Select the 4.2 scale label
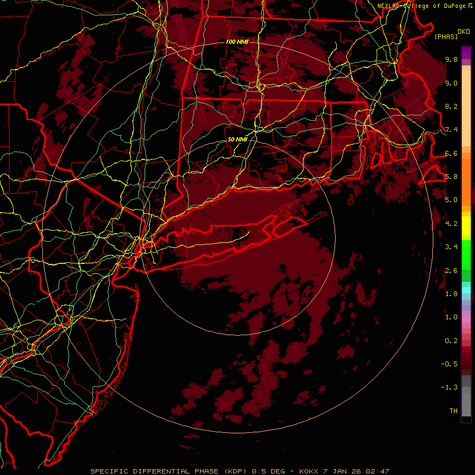Screen dimensions: 475x475 [451, 224]
